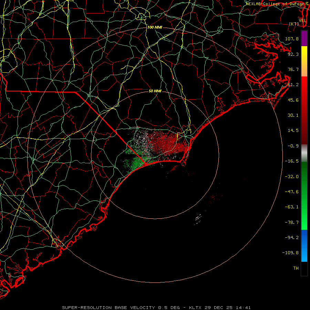Click the green inbound velocity echo cluster
The width and height of the screenshot is (310, 310).
click(138, 163)
